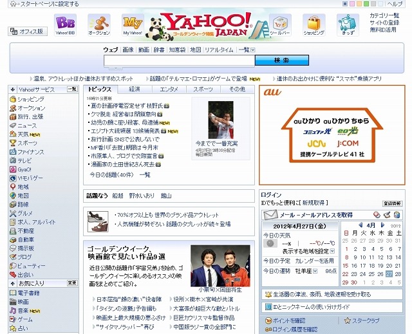Screen dimensions: 412x334
Task: Open headline 夏の計画停電否定せず 枝野氏
Action: (x=127, y=106)
